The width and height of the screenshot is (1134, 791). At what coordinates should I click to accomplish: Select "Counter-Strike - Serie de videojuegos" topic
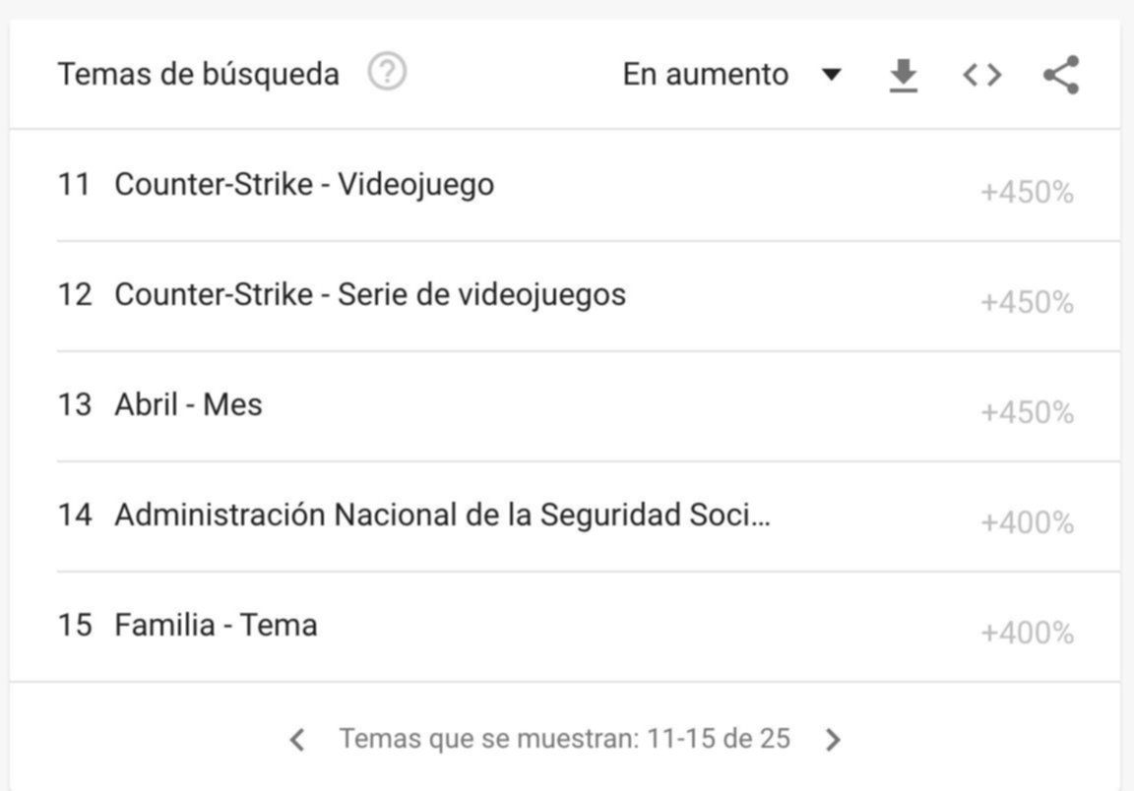pyautogui.click(x=369, y=294)
